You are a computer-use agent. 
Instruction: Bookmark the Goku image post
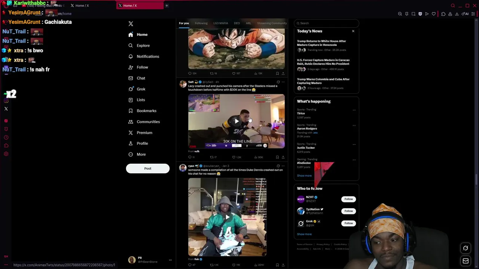tap(277, 74)
